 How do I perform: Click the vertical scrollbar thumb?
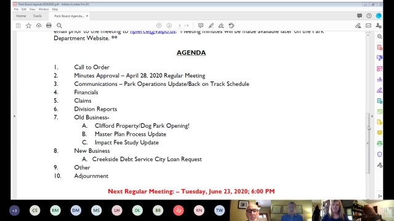pos(368,143)
